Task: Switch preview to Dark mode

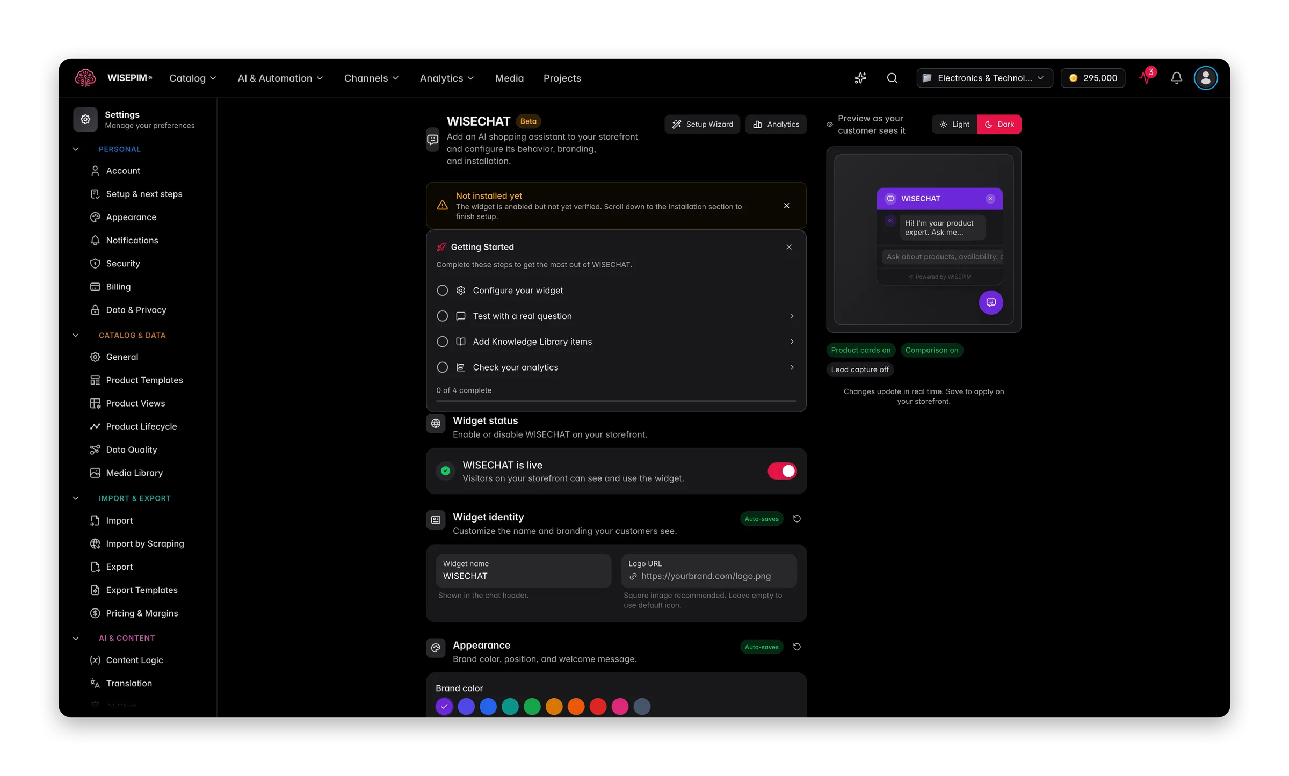Action: click(999, 125)
